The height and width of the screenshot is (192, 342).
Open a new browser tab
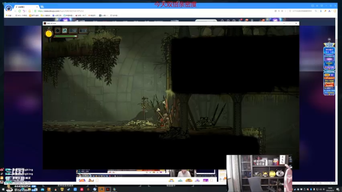[42, 7]
